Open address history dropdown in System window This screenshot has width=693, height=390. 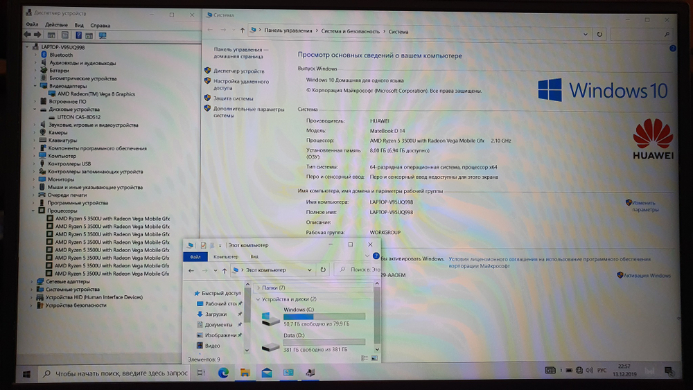pyautogui.click(x=585, y=34)
